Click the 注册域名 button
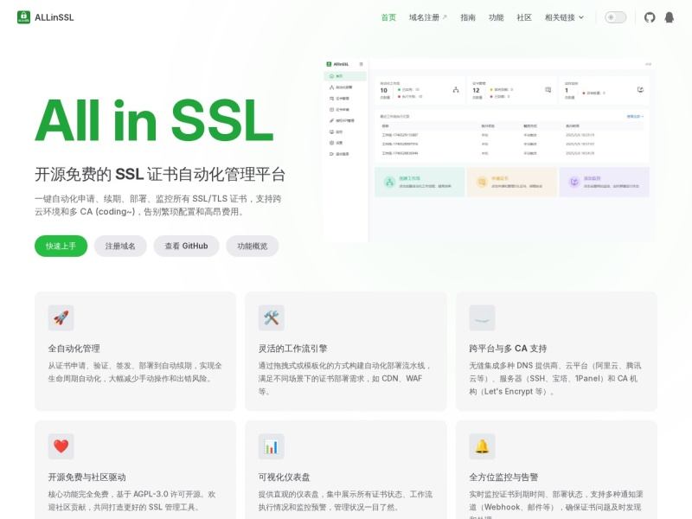 (x=120, y=246)
